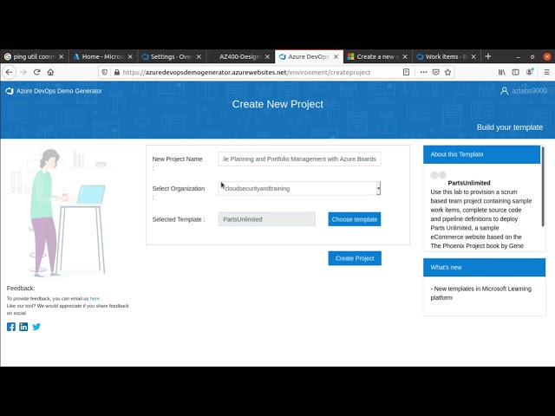Reload the current page
Viewport: 555px width, 416px height.
pyautogui.click(x=36, y=72)
